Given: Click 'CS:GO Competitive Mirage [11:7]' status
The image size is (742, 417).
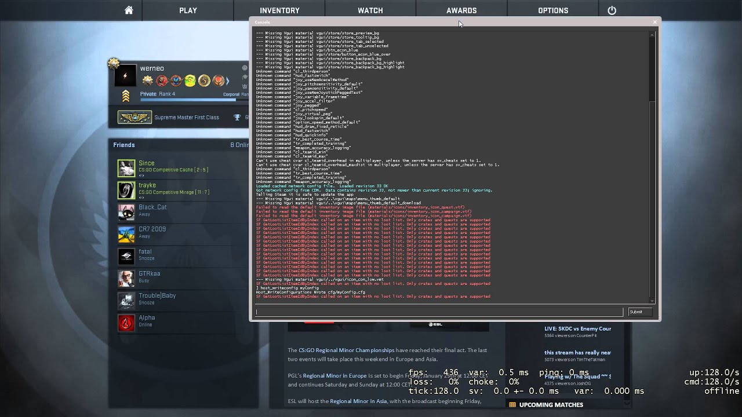Looking at the screenshot, I should click(x=174, y=192).
